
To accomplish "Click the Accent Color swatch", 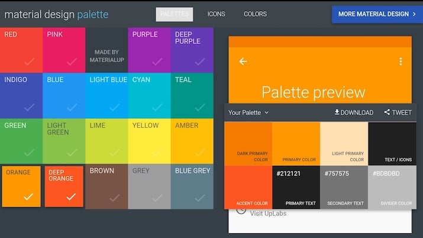I will point(248,187).
